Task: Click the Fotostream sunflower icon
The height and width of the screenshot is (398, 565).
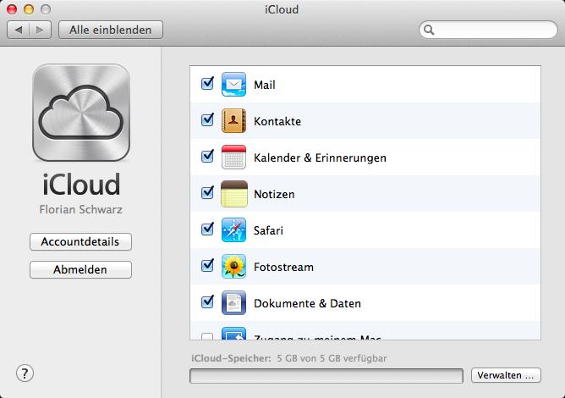Action: click(233, 266)
